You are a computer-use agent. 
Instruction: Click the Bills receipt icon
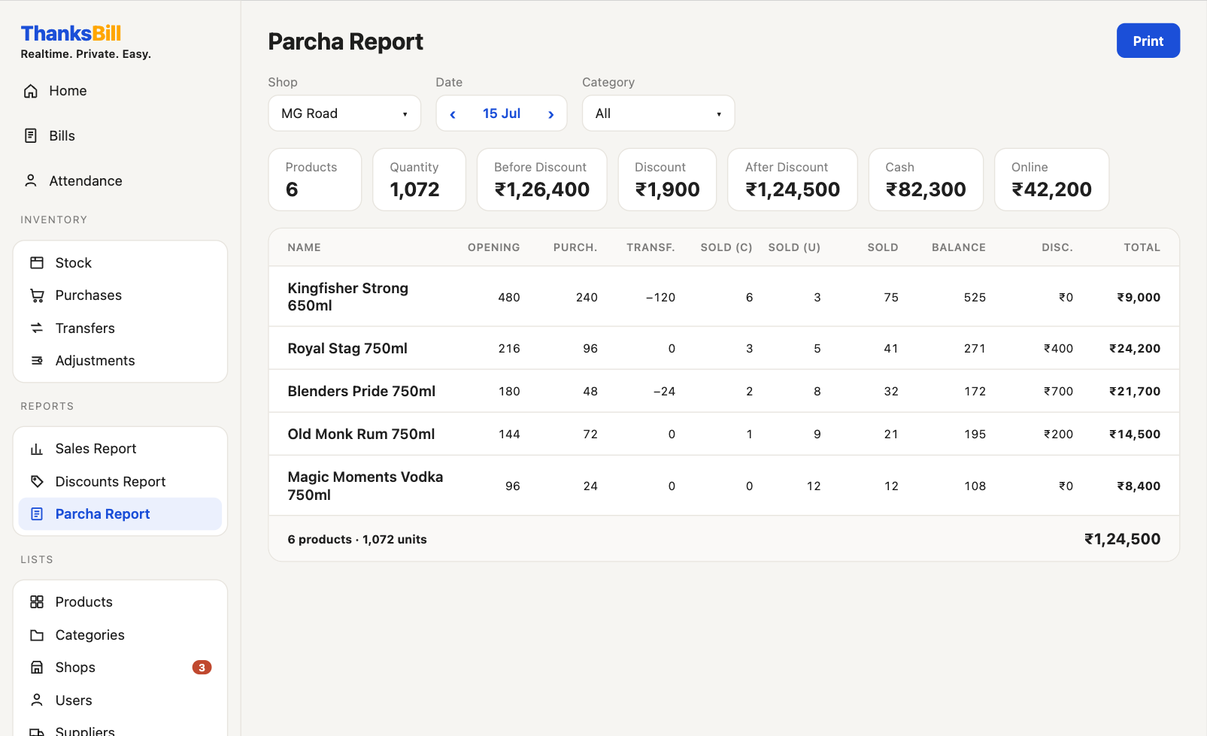click(x=31, y=136)
